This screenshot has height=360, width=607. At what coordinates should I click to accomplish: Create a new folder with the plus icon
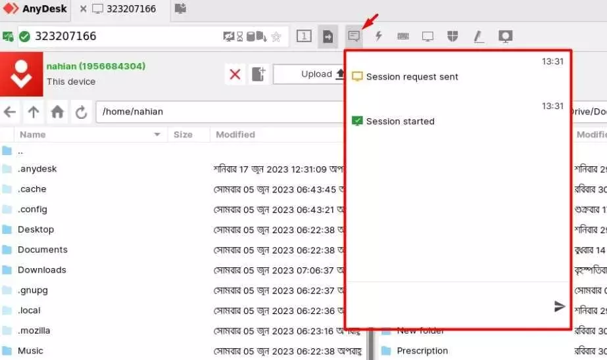pyautogui.click(x=258, y=74)
